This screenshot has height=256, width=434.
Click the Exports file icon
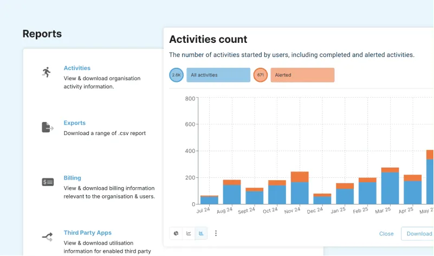coord(48,127)
